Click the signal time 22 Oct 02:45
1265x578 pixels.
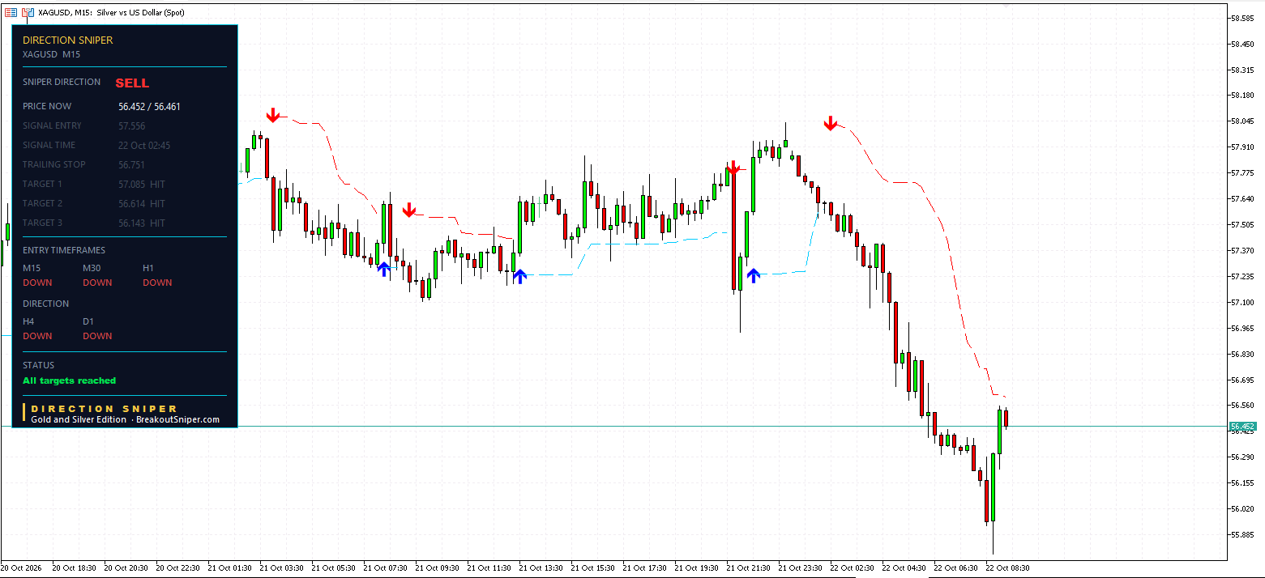pyautogui.click(x=144, y=145)
